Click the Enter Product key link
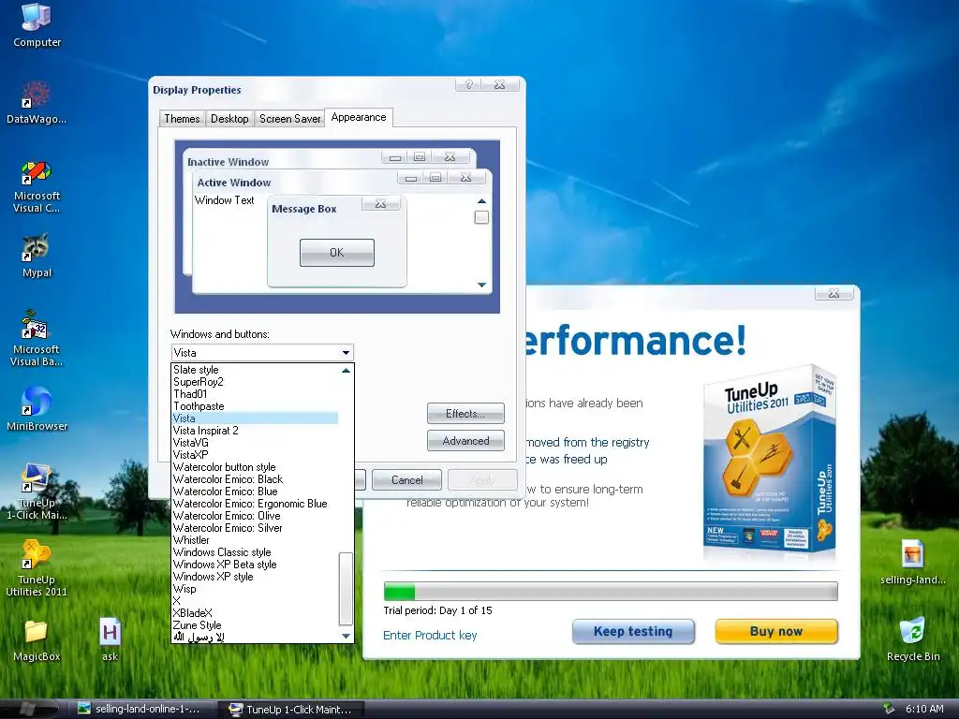Screen dimensions: 959x719 430,636
